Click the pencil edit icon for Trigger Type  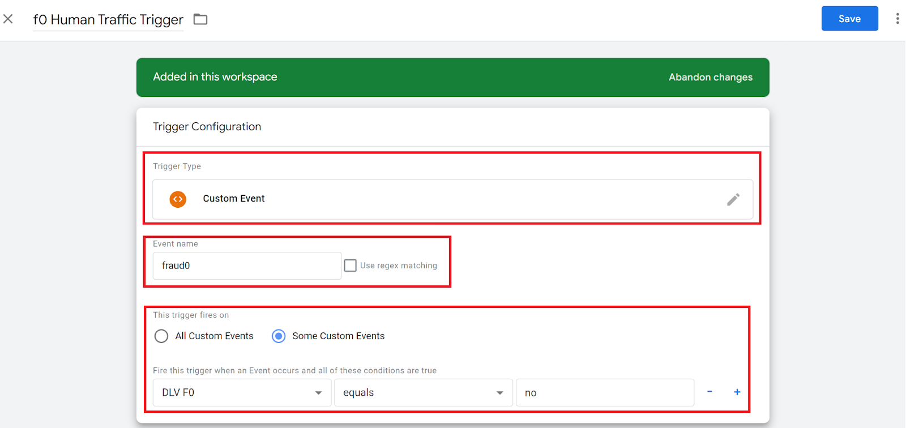pyautogui.click(x=733, y=199)
